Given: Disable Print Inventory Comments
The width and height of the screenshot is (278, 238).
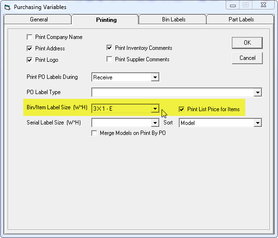Looking at the screenshot, I should tap(109, 48).
